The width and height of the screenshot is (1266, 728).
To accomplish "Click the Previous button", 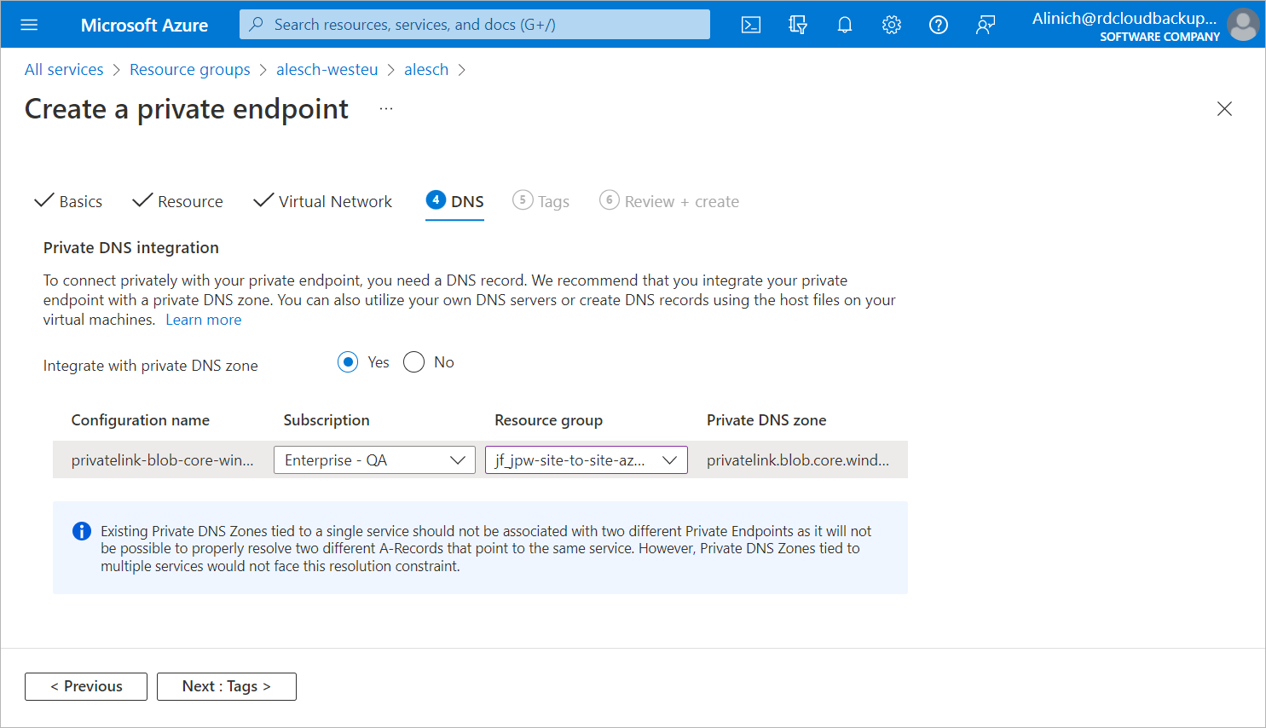I will click(x=86, y=686).
